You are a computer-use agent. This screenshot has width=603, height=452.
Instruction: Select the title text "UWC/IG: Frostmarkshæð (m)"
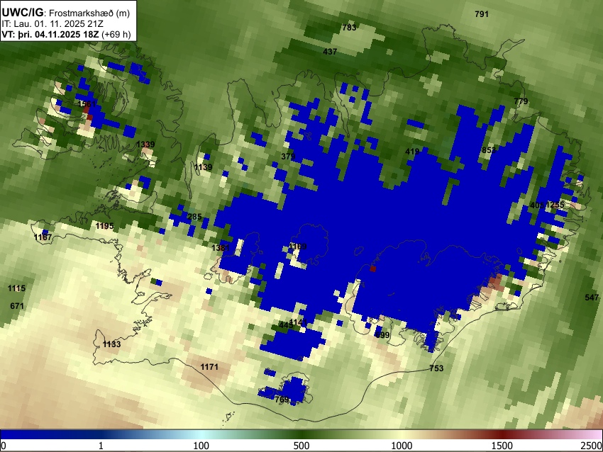coord(66,13)
